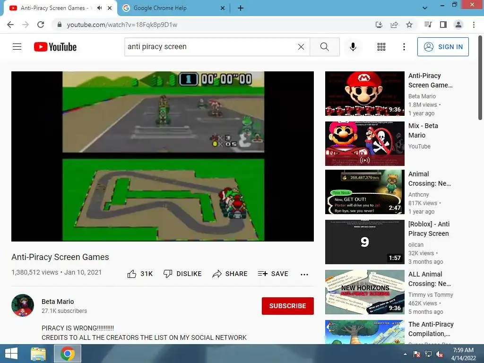Open Anti-Piracy Screen Game sidebar thumbnail
Viewport: 484px width, 363px height.
pyautogui.click(x=364, y=94)
